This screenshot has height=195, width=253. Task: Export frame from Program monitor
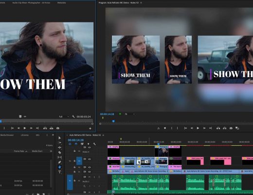tap(231, 128)
